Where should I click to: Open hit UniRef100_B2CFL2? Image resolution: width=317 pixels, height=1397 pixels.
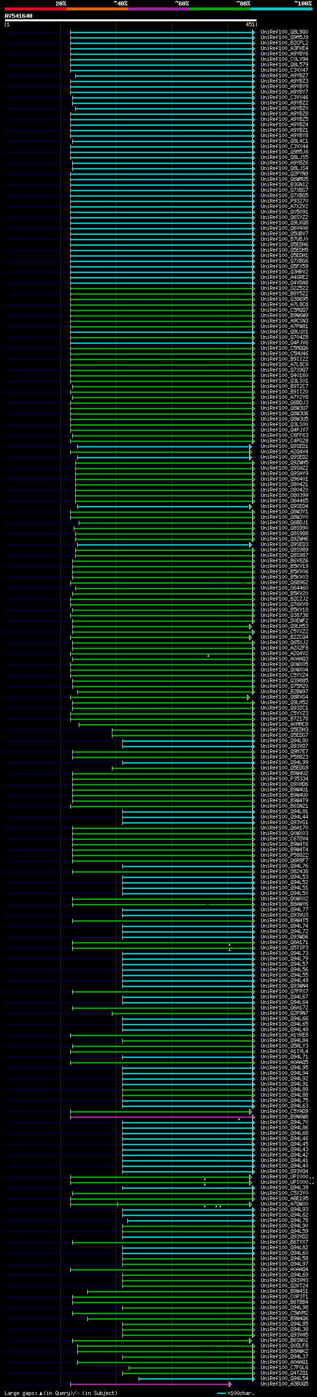click(x=284, y=43)
